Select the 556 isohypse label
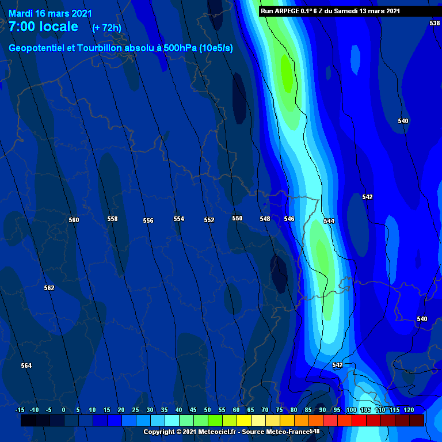The width and height of the screenshot is (442, 442). pos(148,221)
